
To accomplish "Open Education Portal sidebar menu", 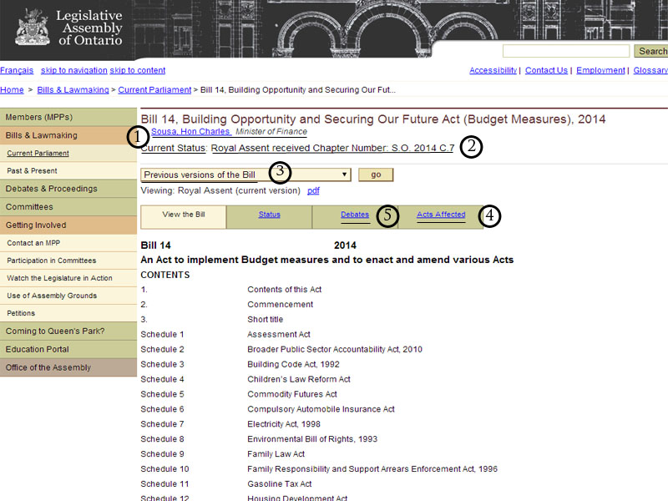I will (68, 349).
